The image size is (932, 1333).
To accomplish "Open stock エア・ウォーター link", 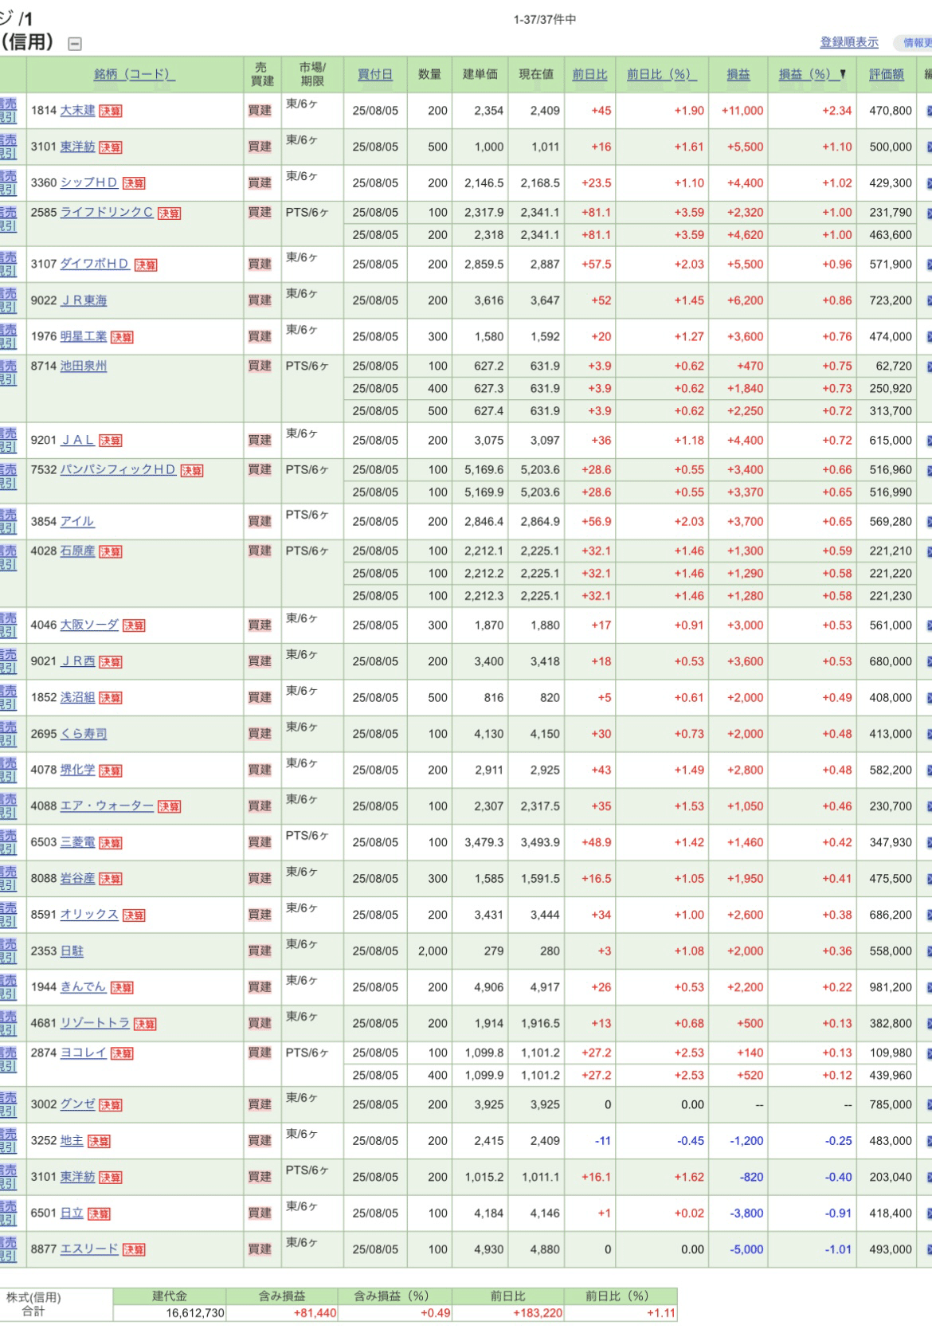I will tap(107, 806).
